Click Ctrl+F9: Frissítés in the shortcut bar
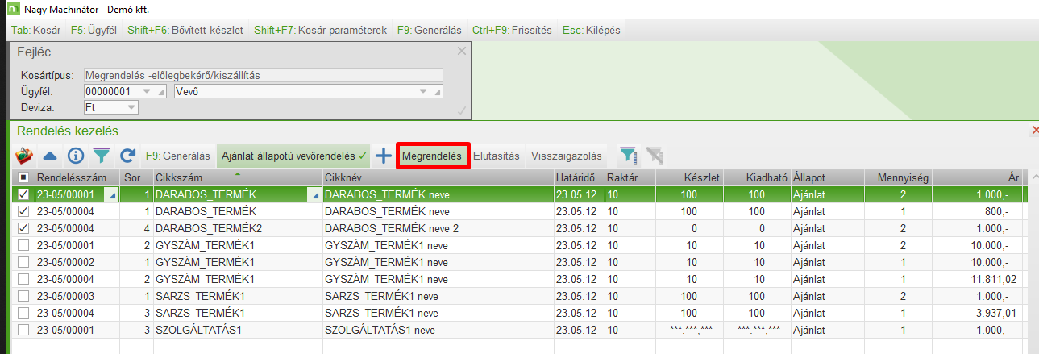This screenshot has height=354, width=1039. point(512,30)
